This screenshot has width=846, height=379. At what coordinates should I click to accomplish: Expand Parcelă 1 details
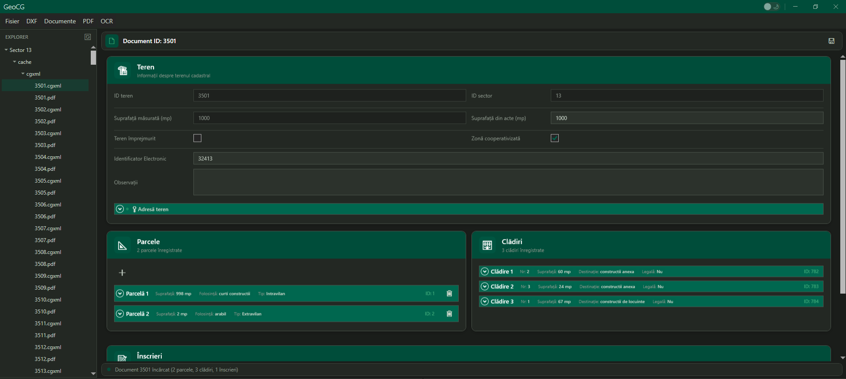click(120, 294)
